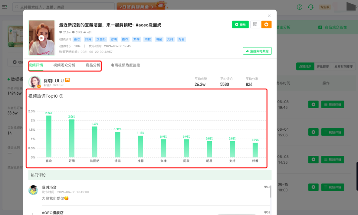Click the orange collect icon button

(x=266, y=24)
